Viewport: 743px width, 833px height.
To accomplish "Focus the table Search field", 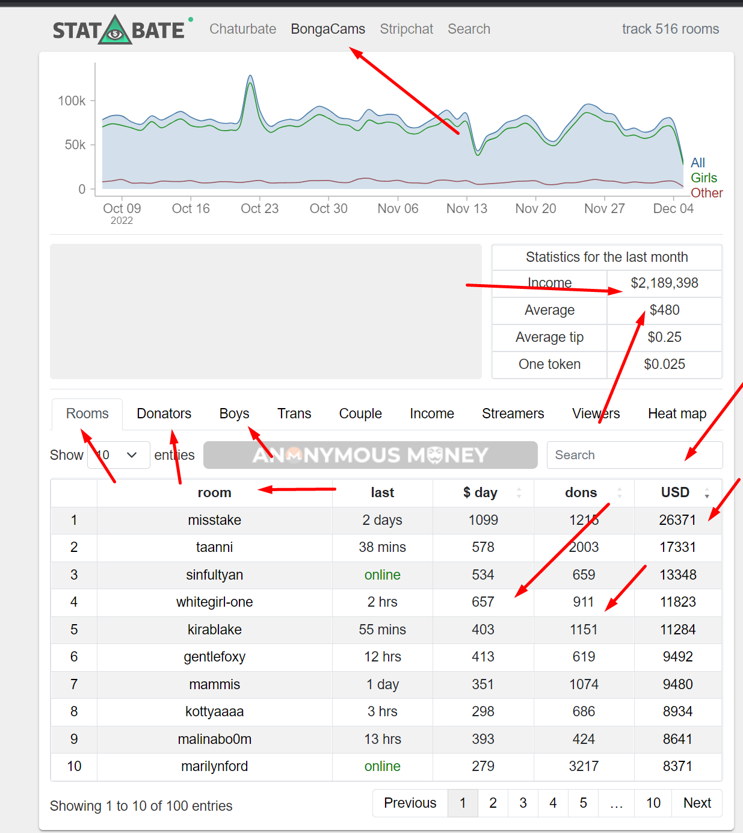I will pyautogui.click(x=635, y=455).
